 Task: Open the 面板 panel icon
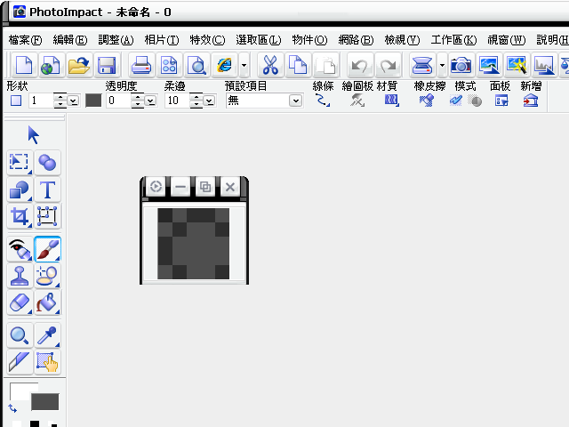coord(501,101)
